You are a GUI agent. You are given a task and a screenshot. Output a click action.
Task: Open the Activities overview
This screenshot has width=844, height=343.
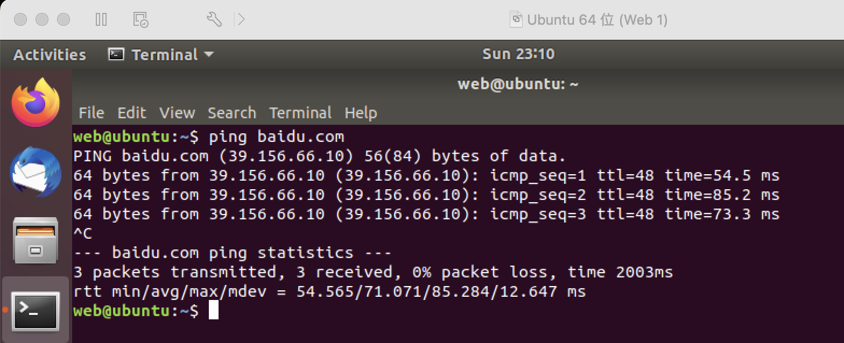50,55
